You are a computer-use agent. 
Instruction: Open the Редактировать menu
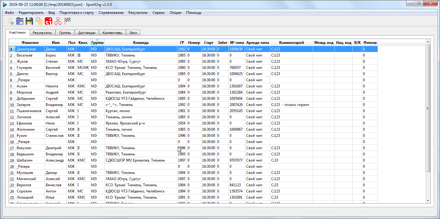(x=31, y=13)
